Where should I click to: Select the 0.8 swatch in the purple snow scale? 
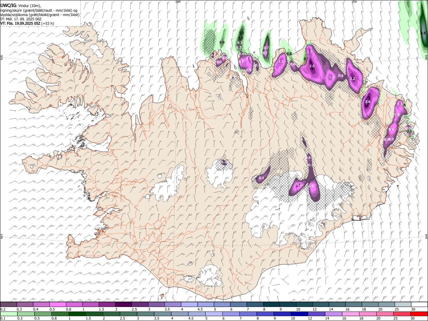74,305
